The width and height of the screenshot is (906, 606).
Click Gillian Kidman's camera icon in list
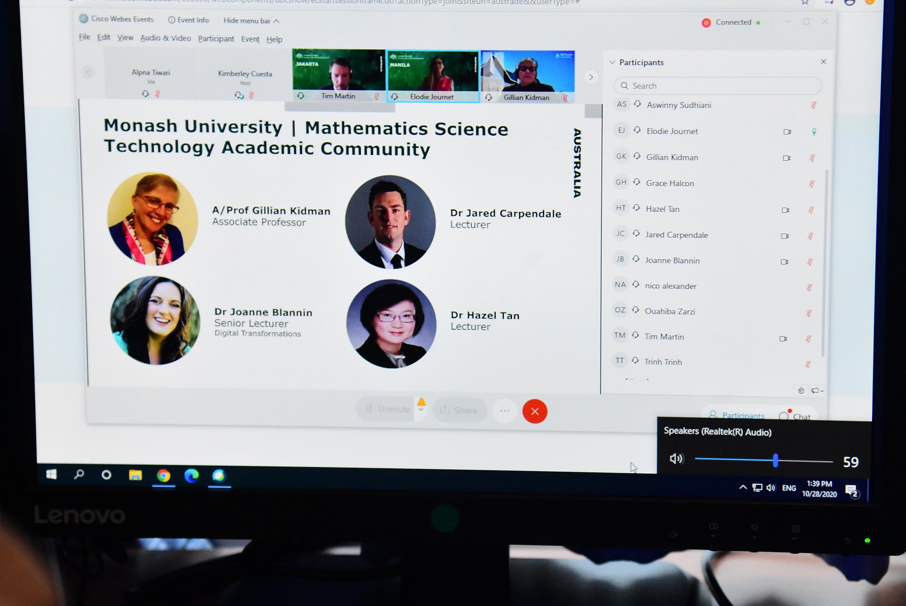787,158
